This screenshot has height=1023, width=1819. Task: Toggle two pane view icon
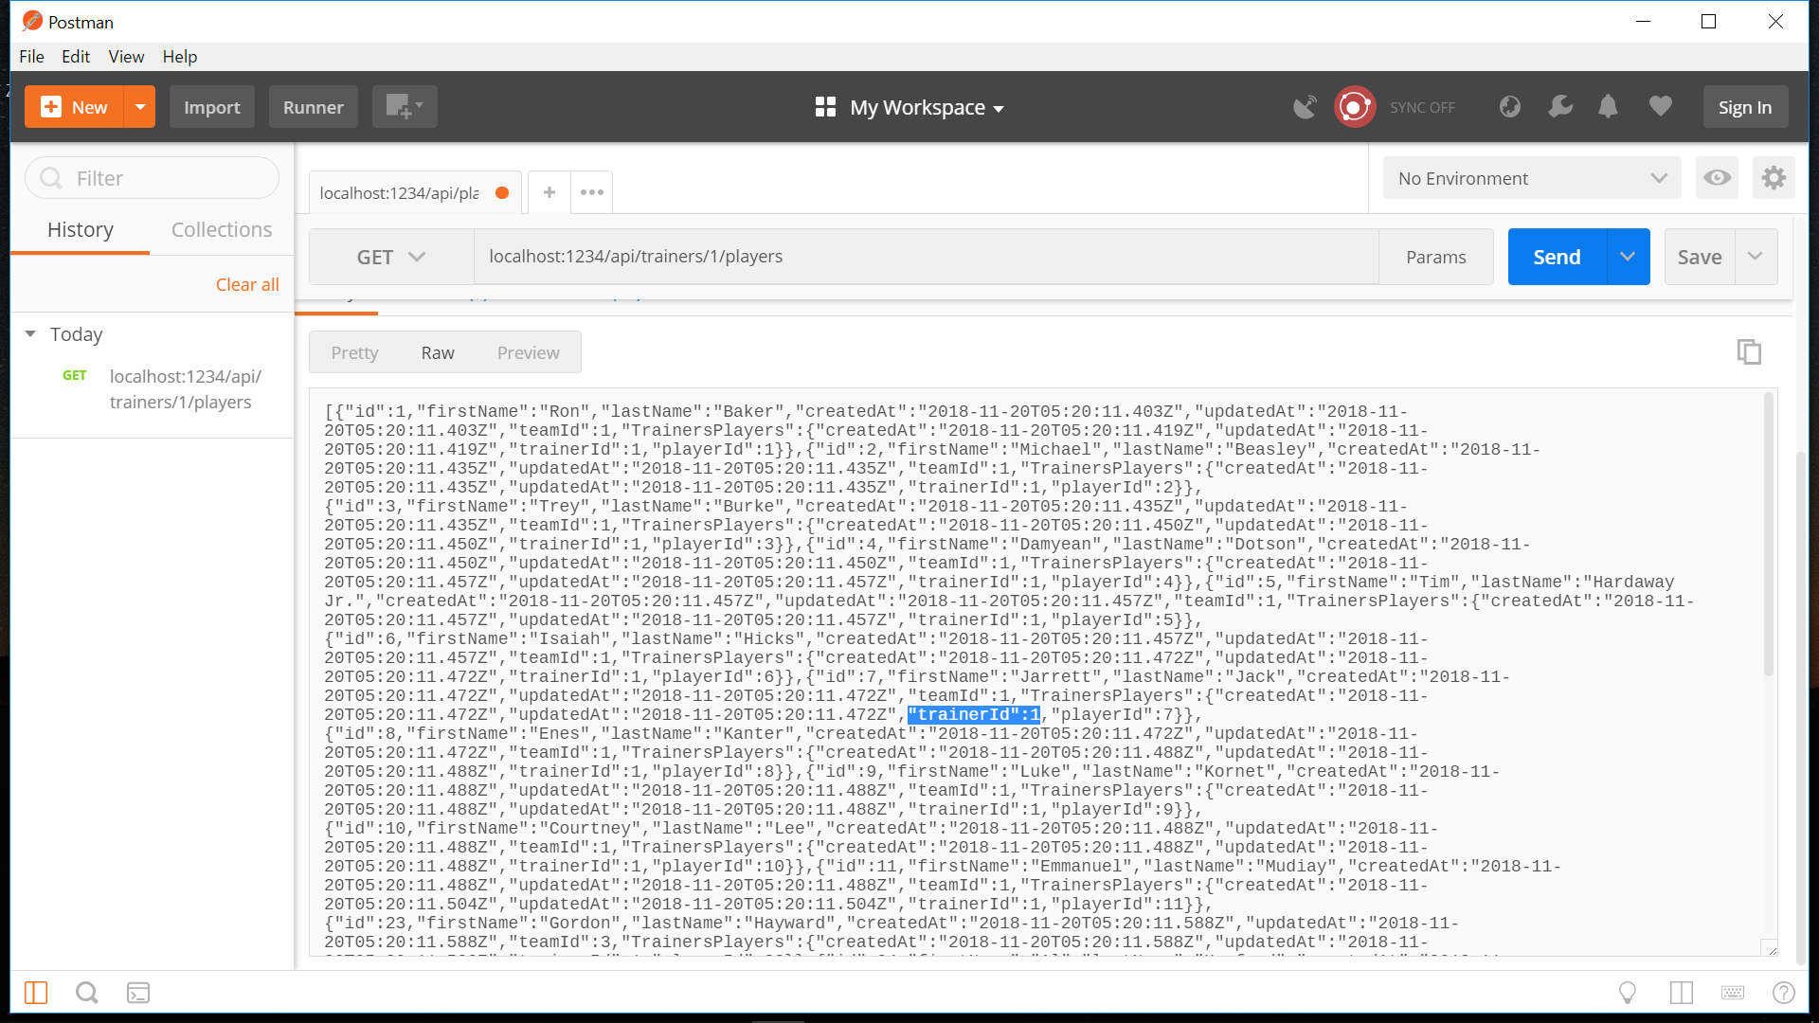click(1682, 993)
